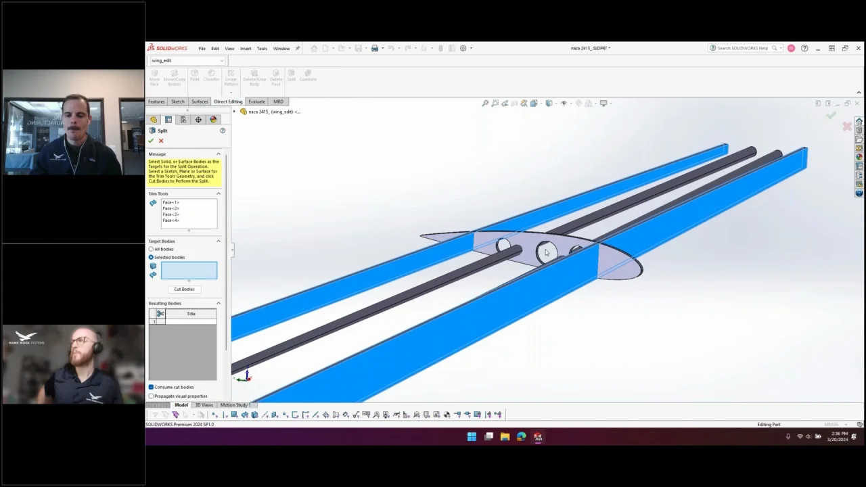
Task: Expand the naca 2415 flyout tree
Action: 235,112
